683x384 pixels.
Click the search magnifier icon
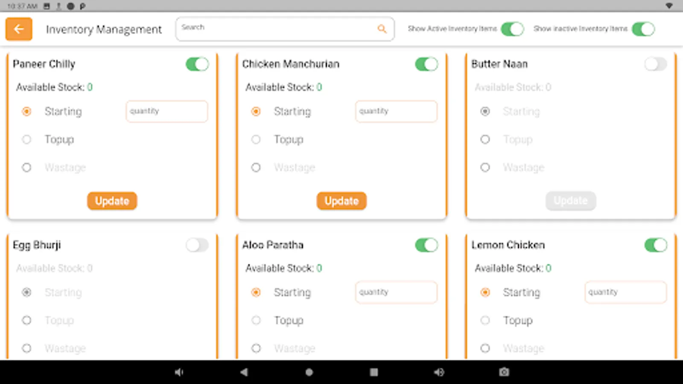coord(382,29)
